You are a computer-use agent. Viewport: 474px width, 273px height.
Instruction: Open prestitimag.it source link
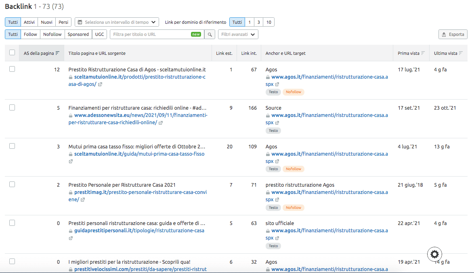[138, 196]
